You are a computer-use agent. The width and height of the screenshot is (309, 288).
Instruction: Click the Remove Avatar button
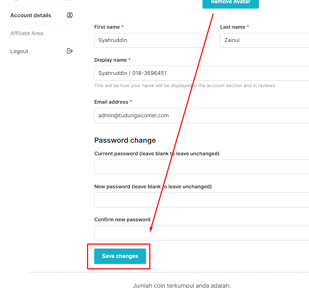pos(231,3)
